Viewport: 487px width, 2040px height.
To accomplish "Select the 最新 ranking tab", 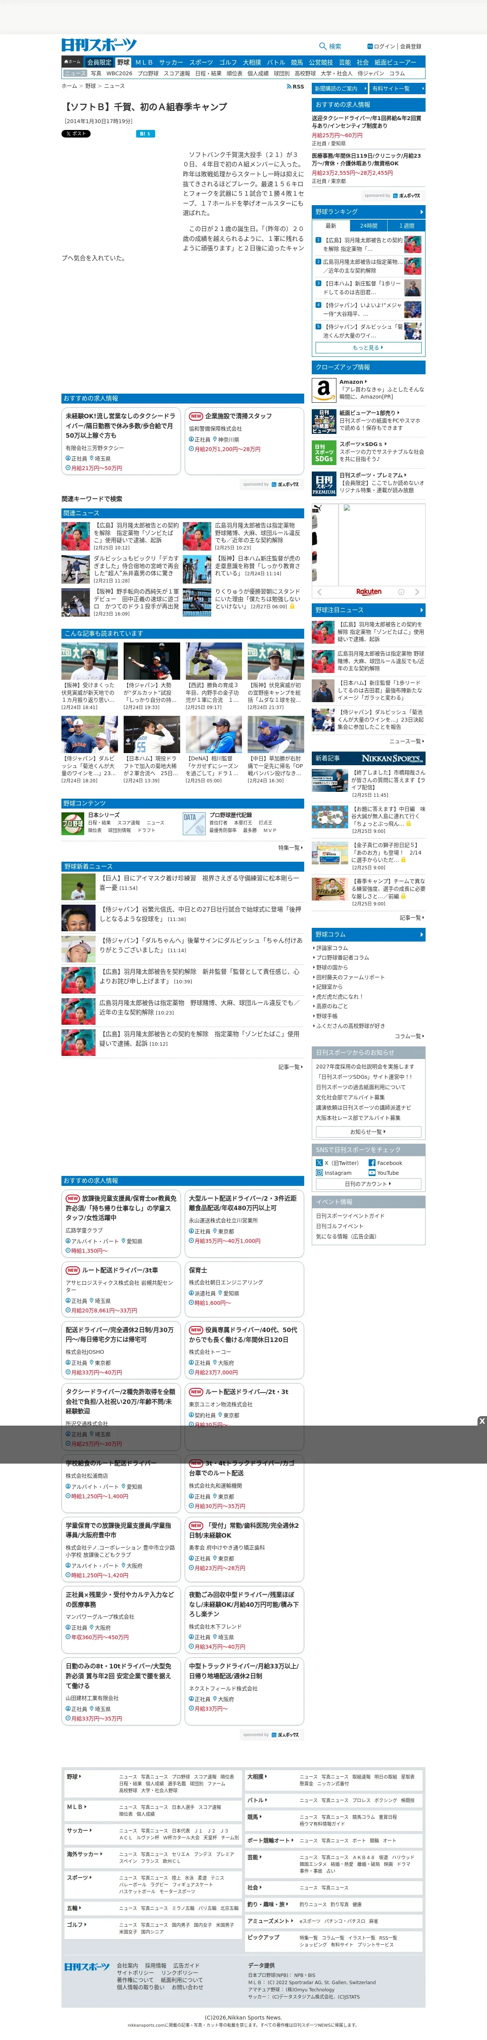I will coord(330,226).
